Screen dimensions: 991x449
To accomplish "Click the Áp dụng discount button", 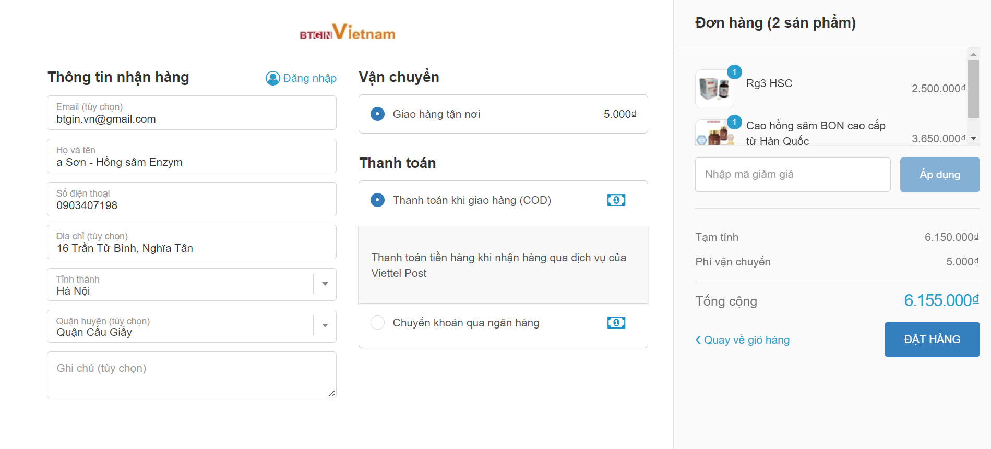I will (939, 175).
